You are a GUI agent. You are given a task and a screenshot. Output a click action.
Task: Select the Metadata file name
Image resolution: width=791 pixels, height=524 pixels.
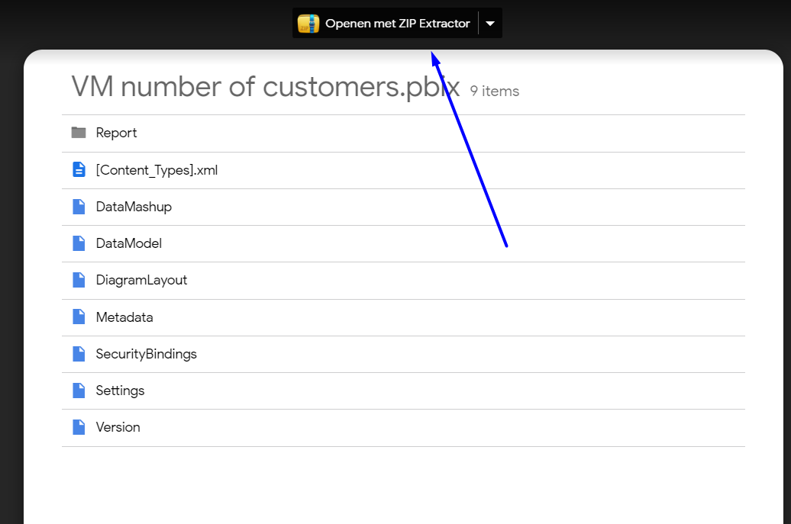pos(124,317)
